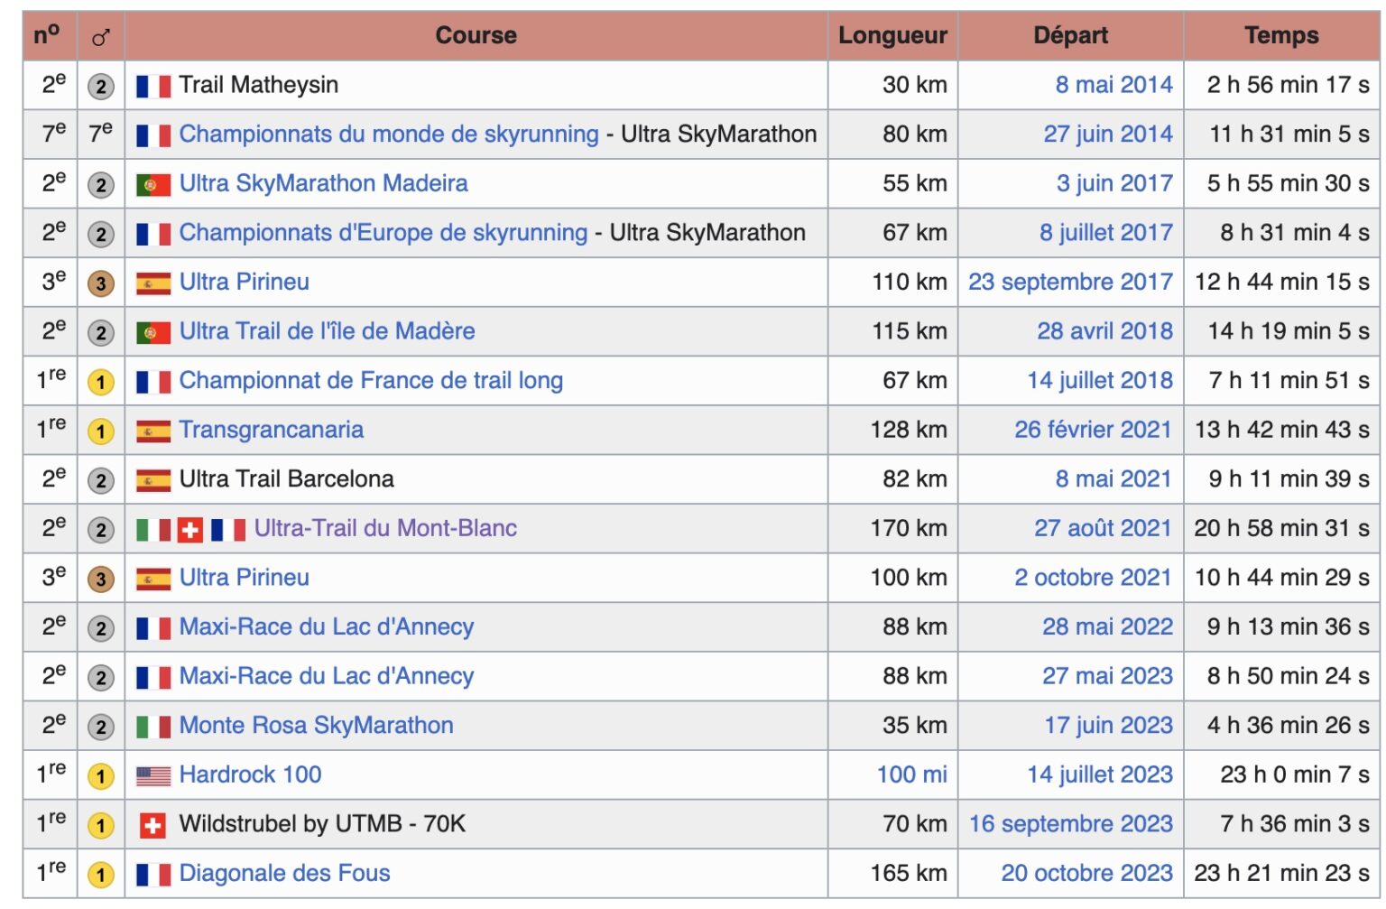Click the silver medal icon in the Trail Matheysin row

click(x=101, y=87)
